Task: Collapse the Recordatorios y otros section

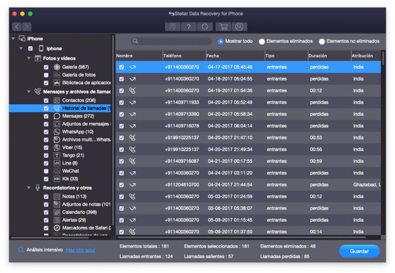Action: tap(29, 188)
